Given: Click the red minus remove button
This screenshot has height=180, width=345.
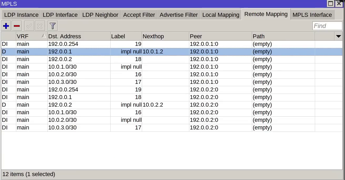Looking at the screenshot, I should point(17,26).
